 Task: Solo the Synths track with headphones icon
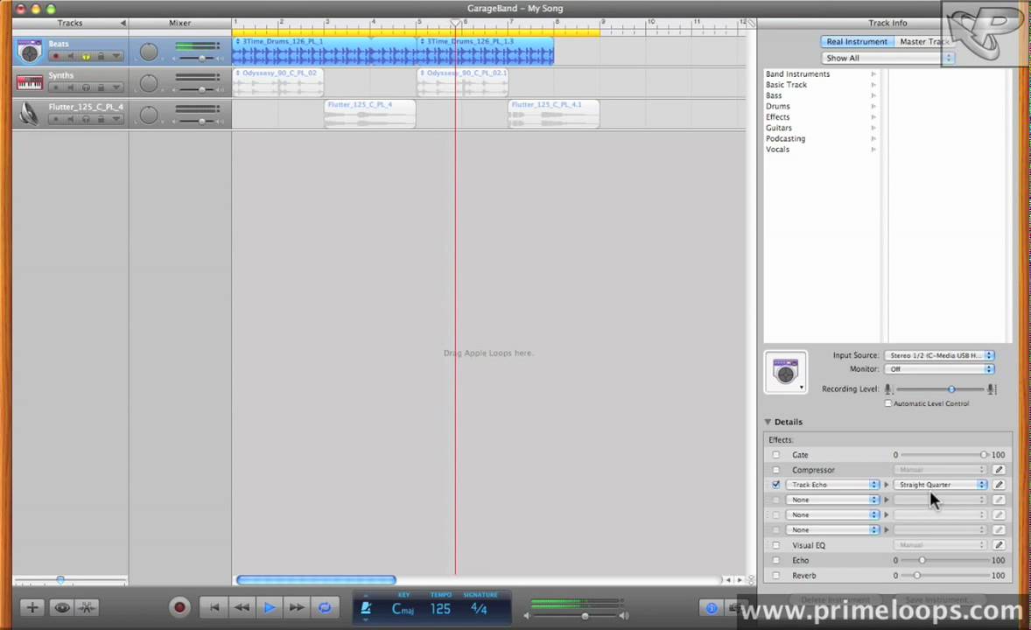click(x=86, y=87)
